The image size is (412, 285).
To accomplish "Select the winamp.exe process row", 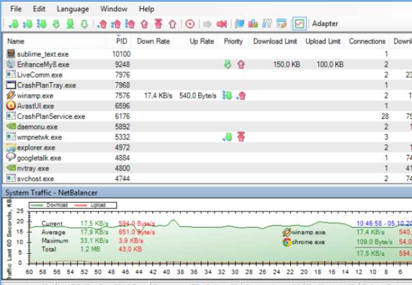I will click(x=207, y=96).
